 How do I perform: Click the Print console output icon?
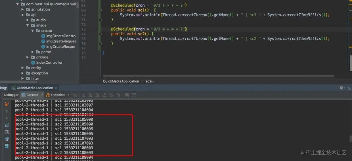pos(7,139)
